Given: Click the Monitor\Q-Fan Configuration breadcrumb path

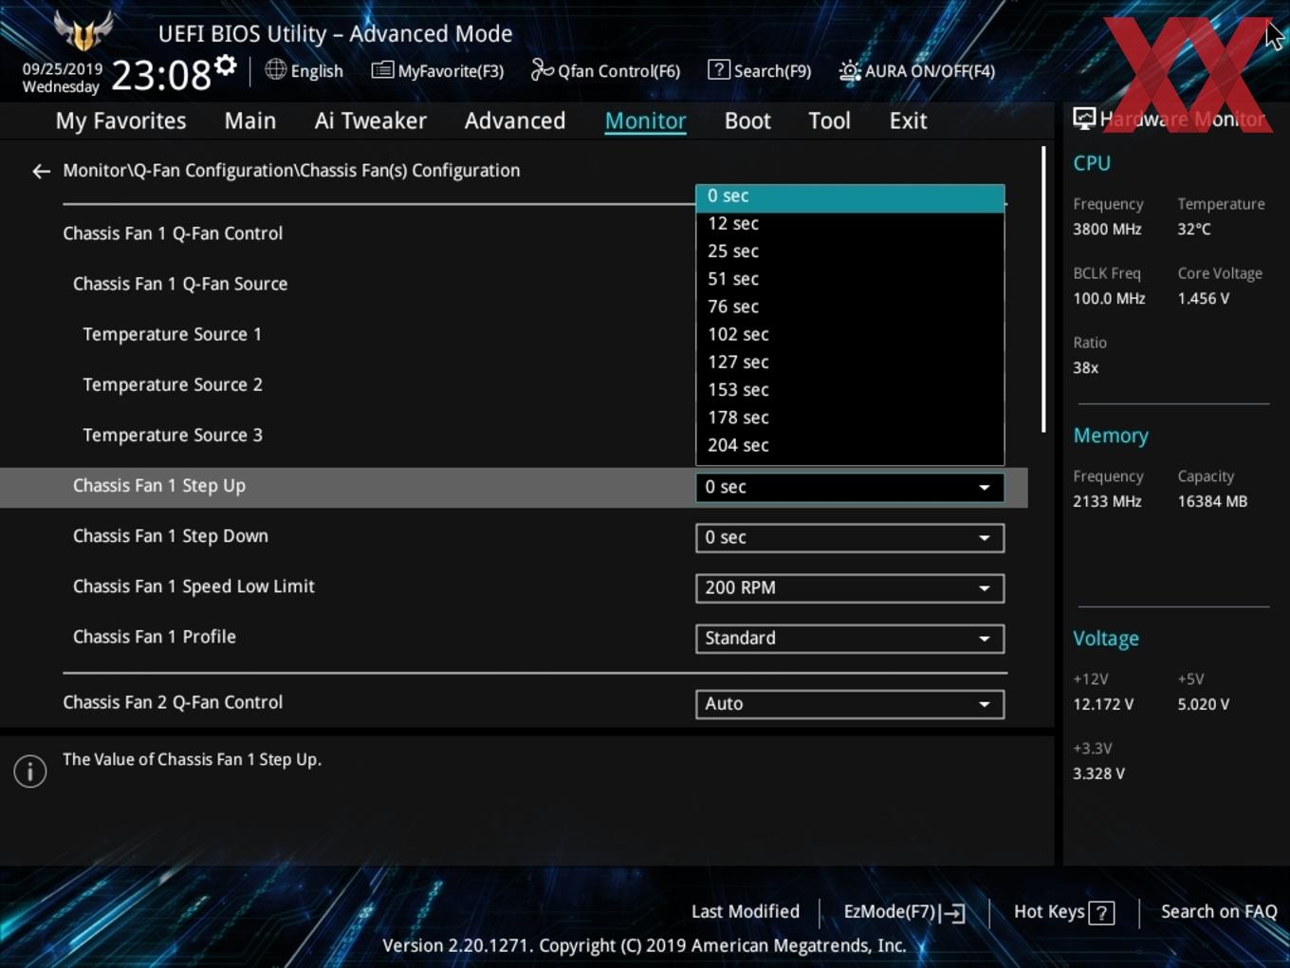Looking at the screenshot, I should tap(291, 171).
